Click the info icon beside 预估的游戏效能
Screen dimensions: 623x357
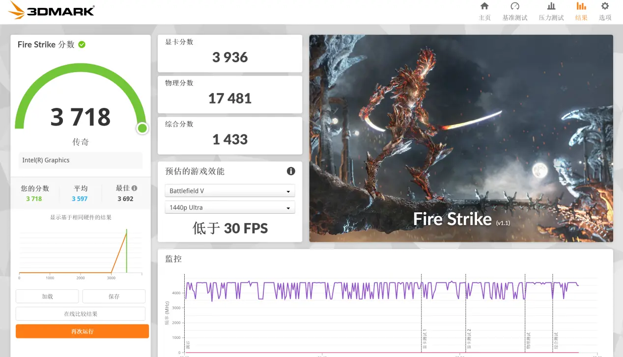click(x=291, y=171)
